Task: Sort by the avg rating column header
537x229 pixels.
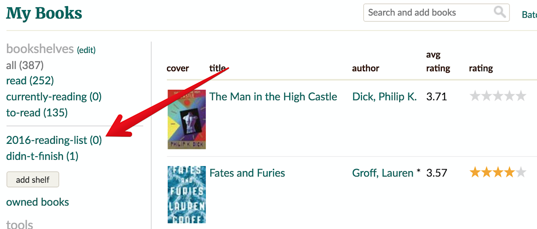Action: pyautogui.click(x=438, y=62)
